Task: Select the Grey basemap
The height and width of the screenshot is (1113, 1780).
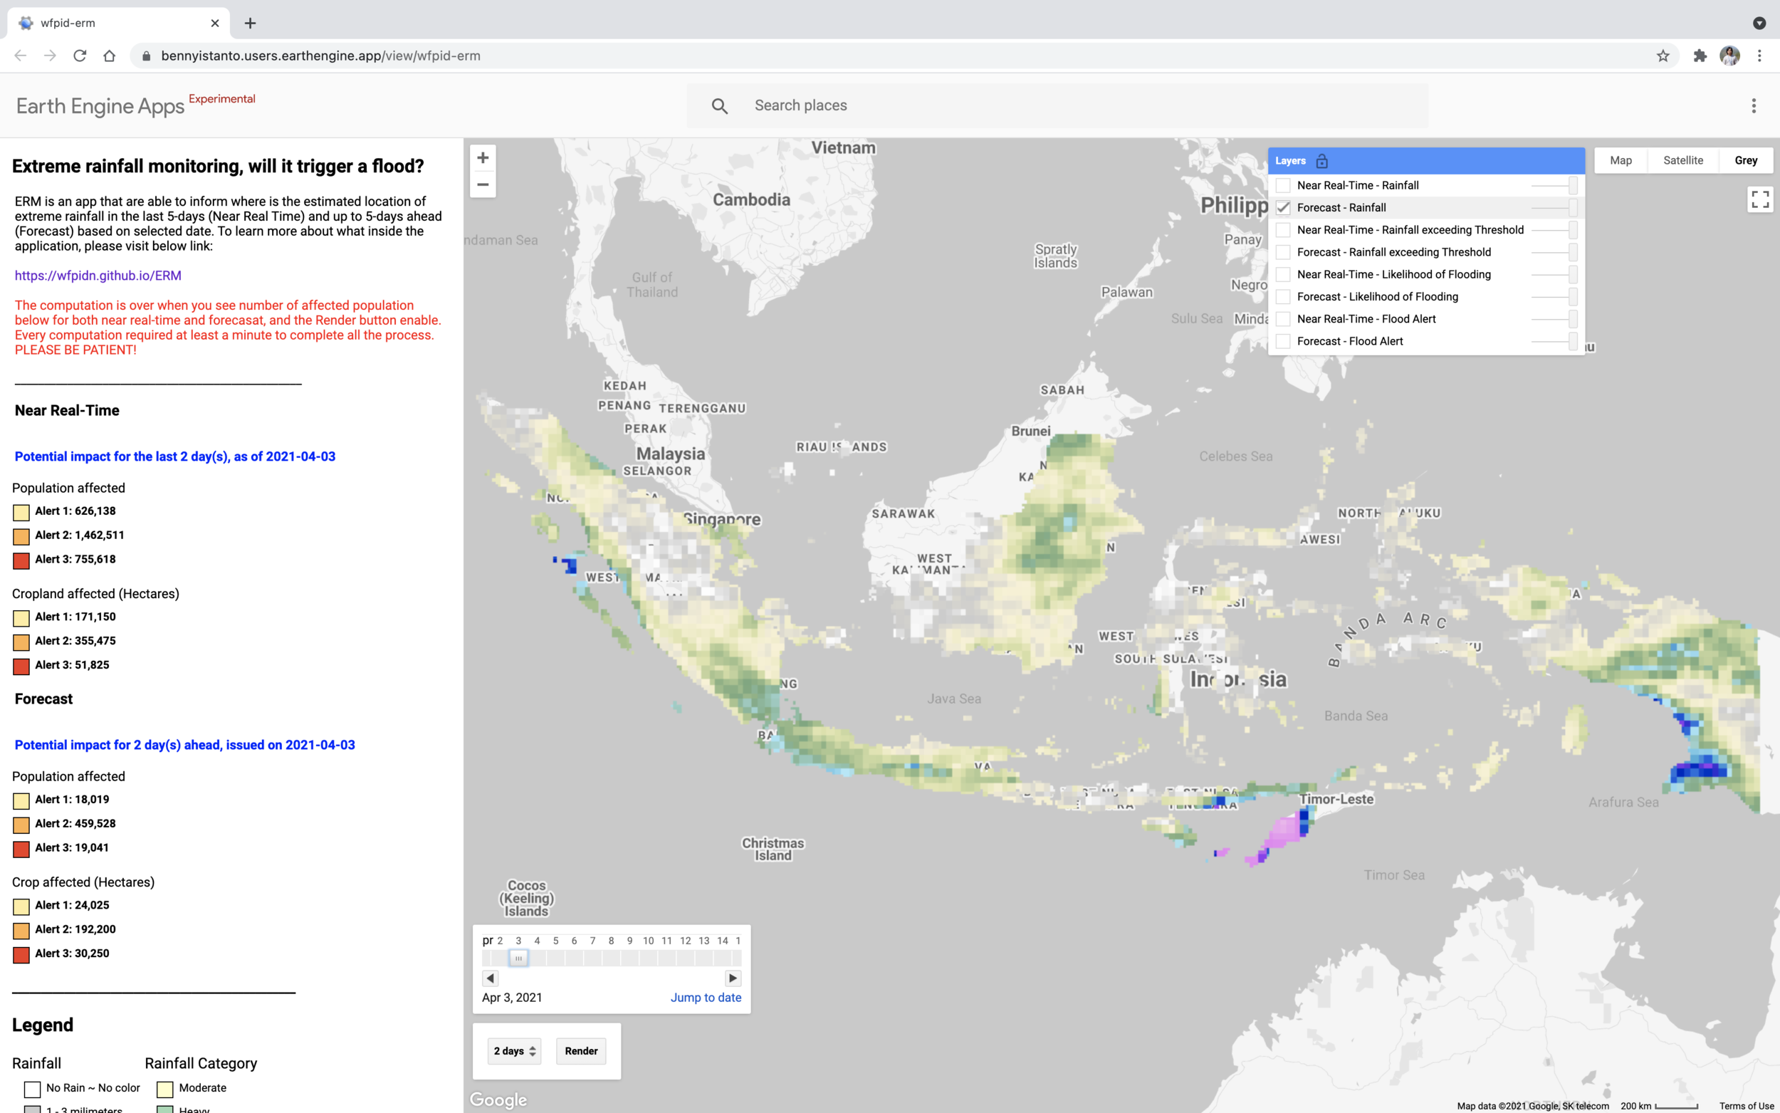Action: tap(1746, 160)
